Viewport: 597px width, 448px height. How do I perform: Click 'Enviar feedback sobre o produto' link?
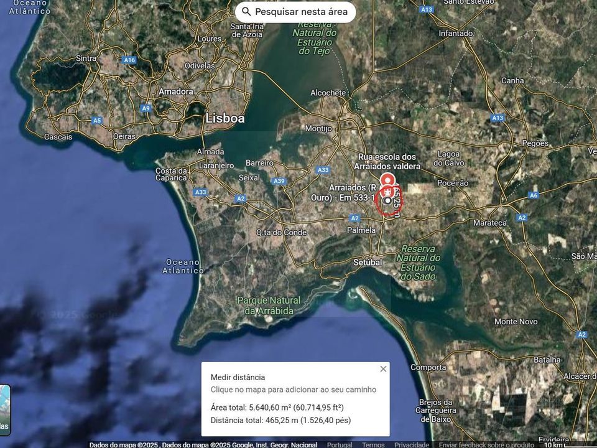click(486, 444)
